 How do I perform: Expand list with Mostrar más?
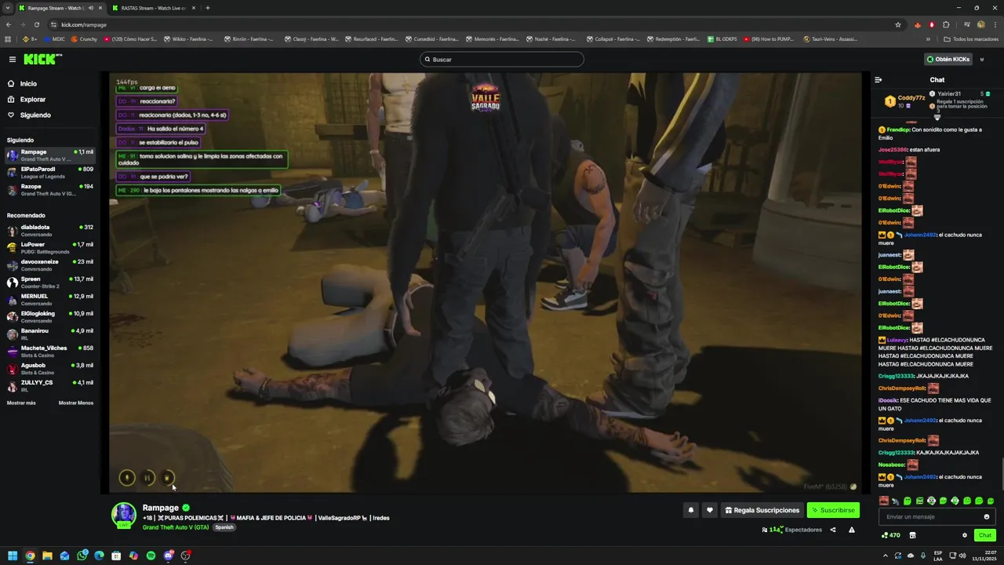[x=21, y=403]
